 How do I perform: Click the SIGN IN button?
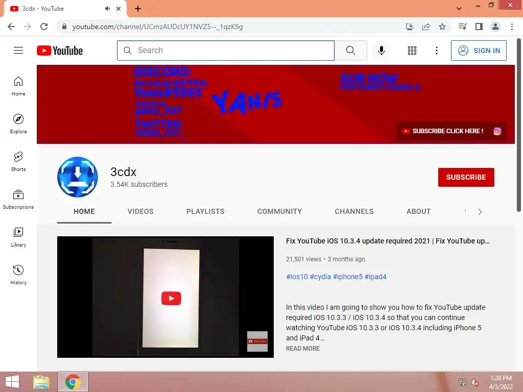479,51
